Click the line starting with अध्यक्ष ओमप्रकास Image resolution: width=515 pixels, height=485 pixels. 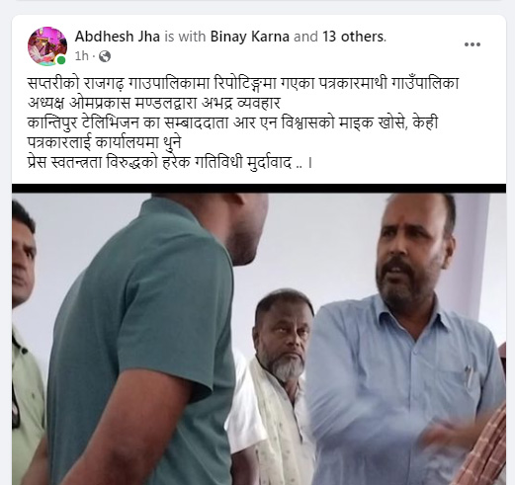pos(154,103)
